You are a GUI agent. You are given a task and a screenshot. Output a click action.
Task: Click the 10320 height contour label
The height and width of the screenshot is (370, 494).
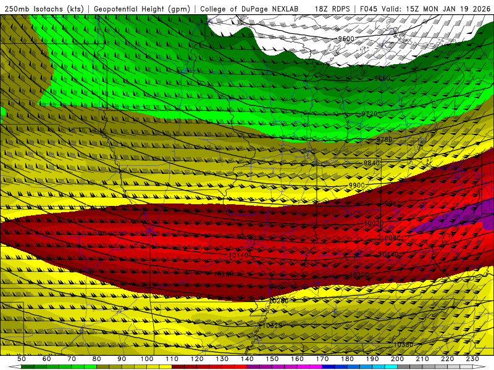(x=272, y=326)
